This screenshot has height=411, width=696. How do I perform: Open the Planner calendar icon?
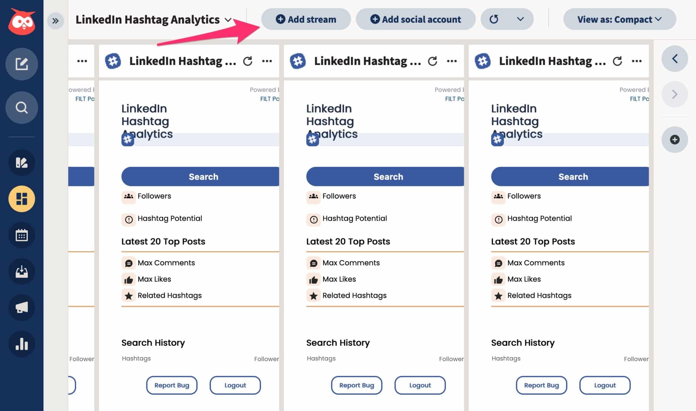pyautogui.click(x=21, y=235)
